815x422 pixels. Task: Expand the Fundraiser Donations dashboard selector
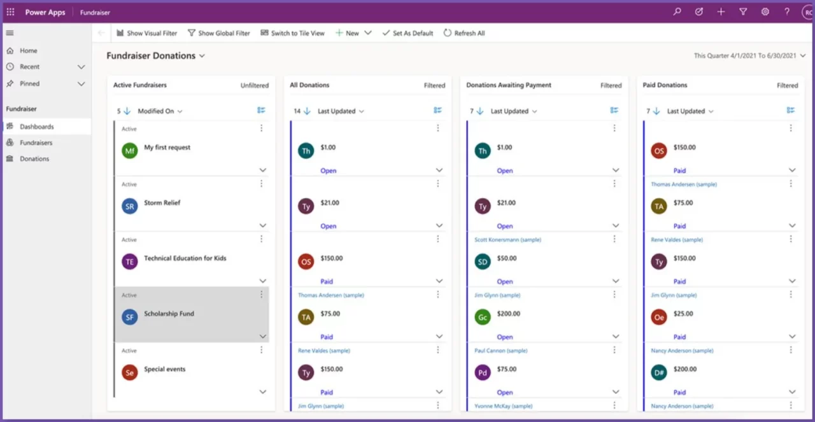click(x=202, y=55)
